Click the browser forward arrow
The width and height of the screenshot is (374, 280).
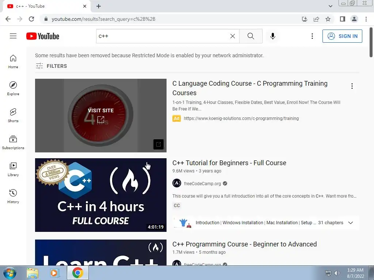(x=20, y=19)
